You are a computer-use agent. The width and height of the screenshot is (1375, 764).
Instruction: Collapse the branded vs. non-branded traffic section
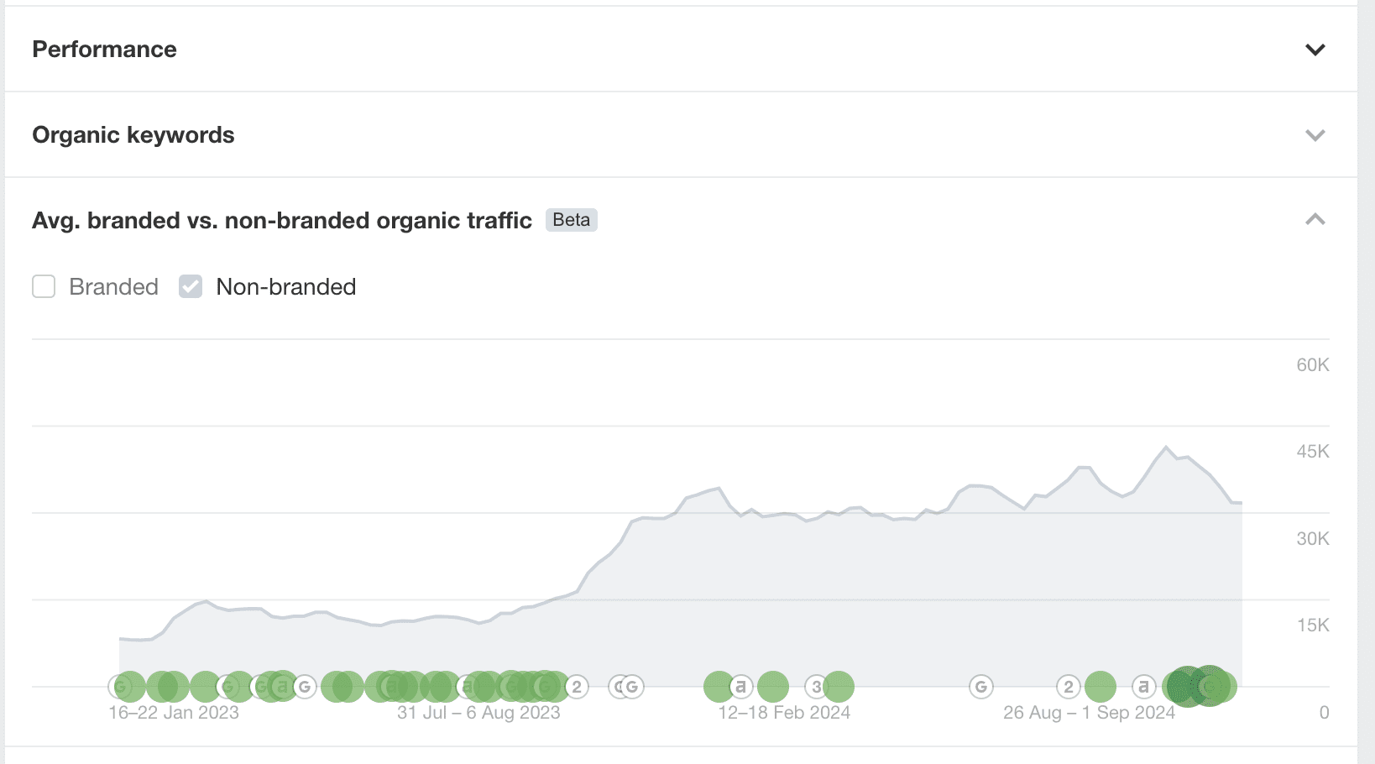pos(1315,220)
